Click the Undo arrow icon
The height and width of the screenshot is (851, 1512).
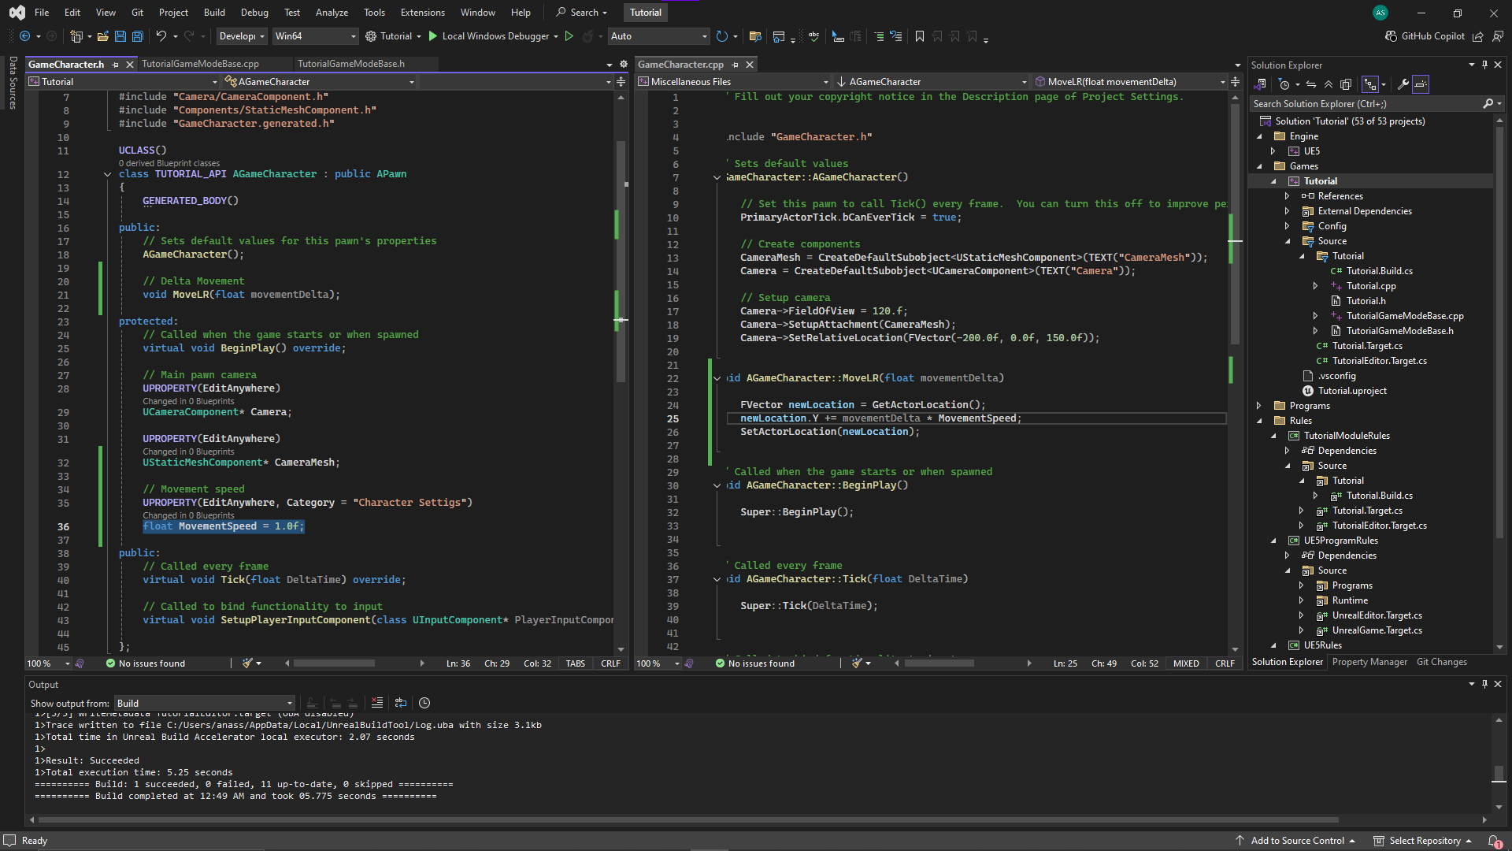161,36
